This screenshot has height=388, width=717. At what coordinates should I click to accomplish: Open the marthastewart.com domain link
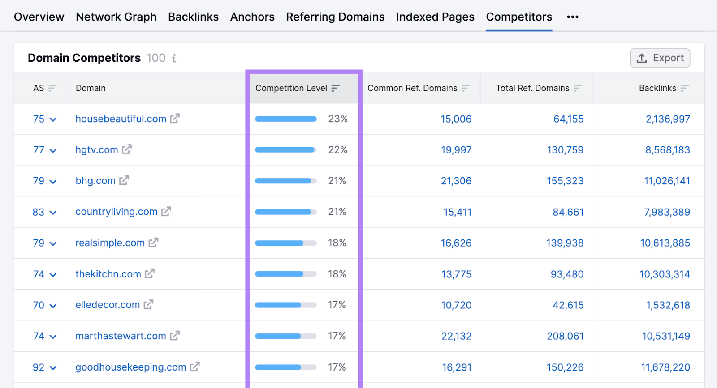coord(121,336)
